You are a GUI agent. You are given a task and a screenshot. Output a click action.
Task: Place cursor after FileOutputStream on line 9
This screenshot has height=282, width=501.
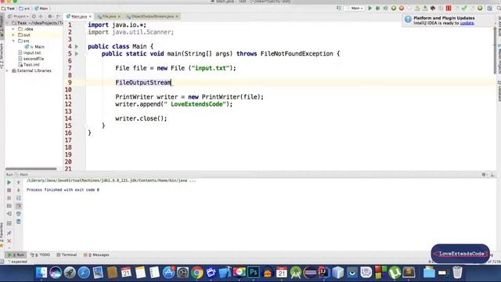pyautogui.click(x=171, y=82)
